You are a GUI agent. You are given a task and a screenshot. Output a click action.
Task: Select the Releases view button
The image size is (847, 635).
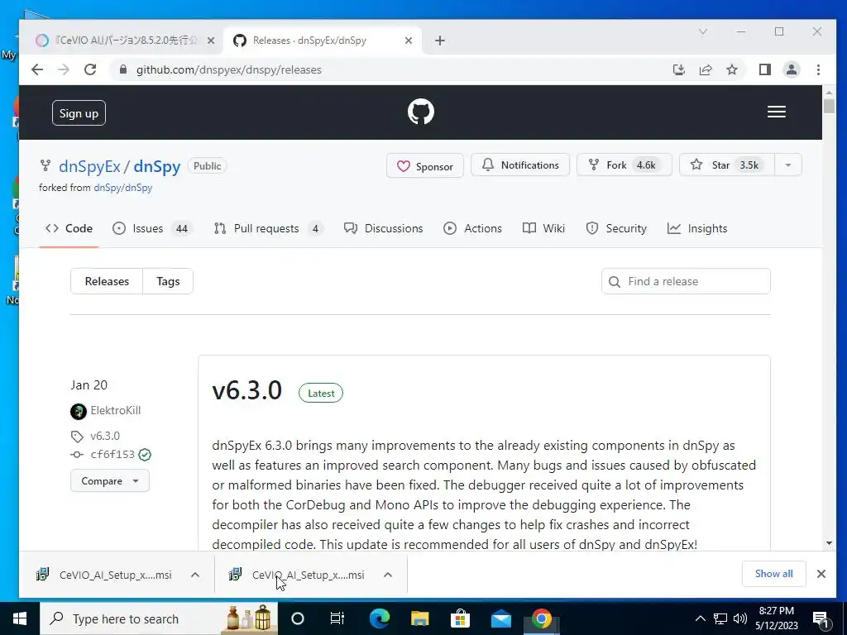pyautogui.click(x=107, y=281)
